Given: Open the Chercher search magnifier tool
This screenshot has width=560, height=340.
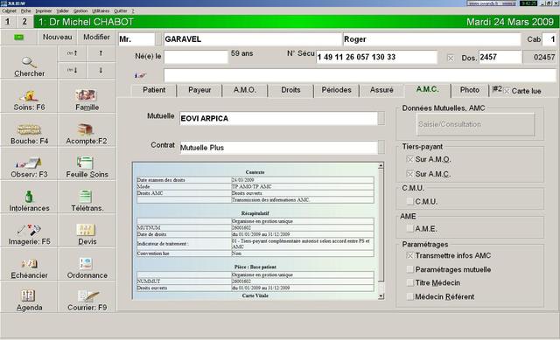Looking at the screenshot, I should (29, 63).
